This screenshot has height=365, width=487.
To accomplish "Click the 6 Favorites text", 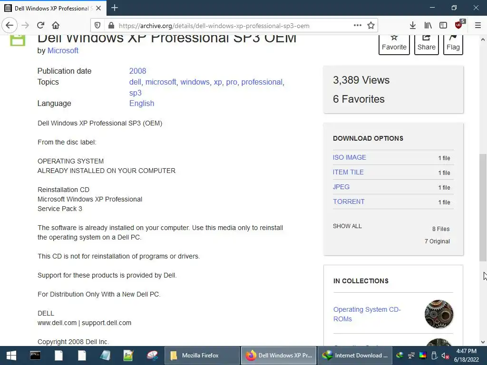I will [359, 99].
